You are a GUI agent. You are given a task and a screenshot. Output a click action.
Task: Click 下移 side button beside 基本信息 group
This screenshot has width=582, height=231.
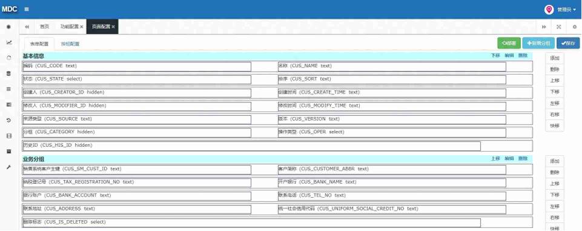coord(555,92)
